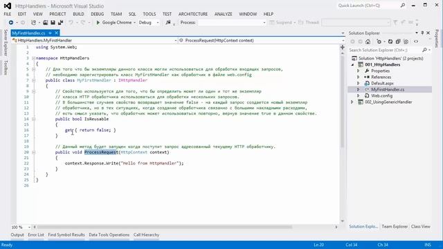This screenshot has width=443, height=249.
Task: Save the current file with Save icon
Action: [53, 22]
